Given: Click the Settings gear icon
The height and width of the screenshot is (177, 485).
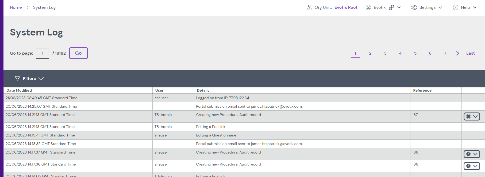Looking at the screenshot, I should (x=414, y=7).
